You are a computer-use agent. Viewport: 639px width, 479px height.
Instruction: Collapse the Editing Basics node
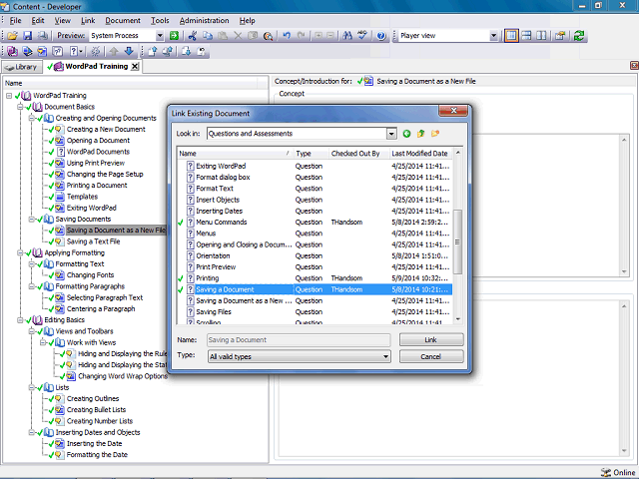20,320
